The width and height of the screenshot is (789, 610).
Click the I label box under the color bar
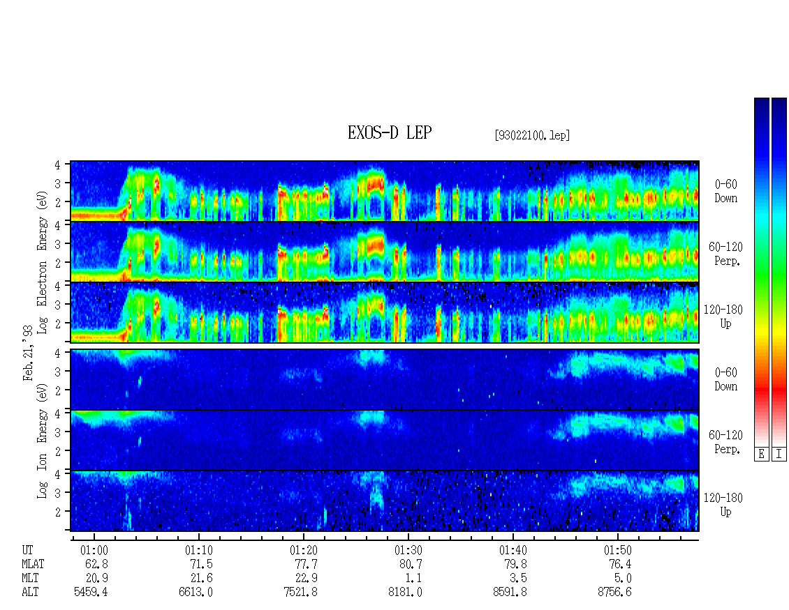(x=779, y=455)
